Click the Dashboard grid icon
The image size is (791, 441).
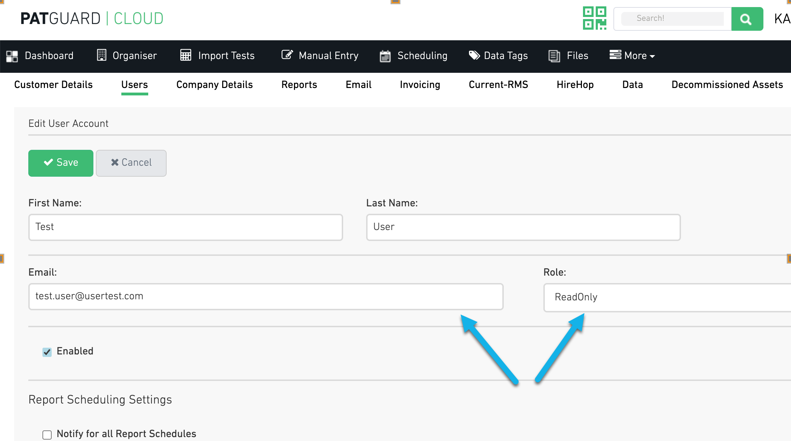click(x=12, y=56)
